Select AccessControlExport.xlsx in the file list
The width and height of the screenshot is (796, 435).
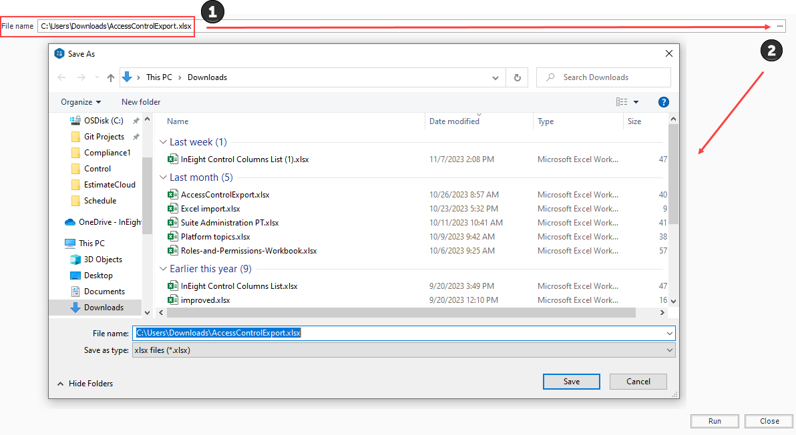[225, 195]
